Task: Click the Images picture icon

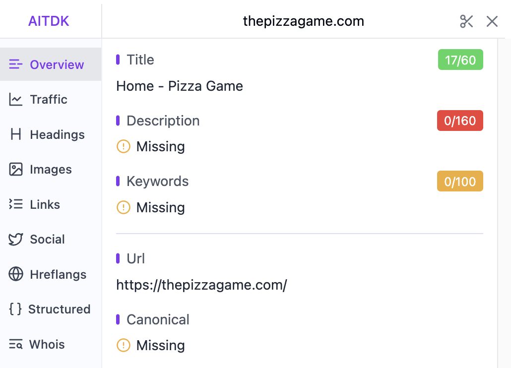Action: tap(16, 170)
